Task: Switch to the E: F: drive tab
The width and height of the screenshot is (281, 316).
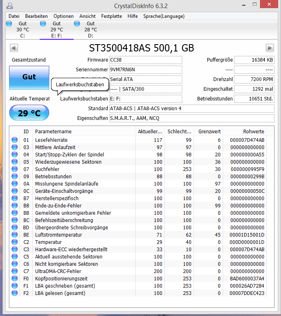Action: (57, 30)
